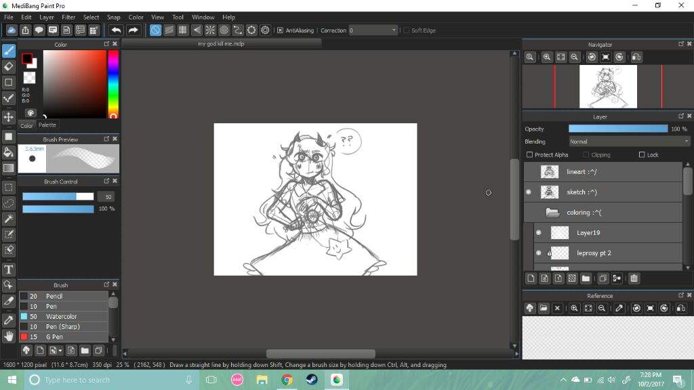Select the Text tool
The width and height of the screenshot is (694, 390).
click(x=8, y=269)
